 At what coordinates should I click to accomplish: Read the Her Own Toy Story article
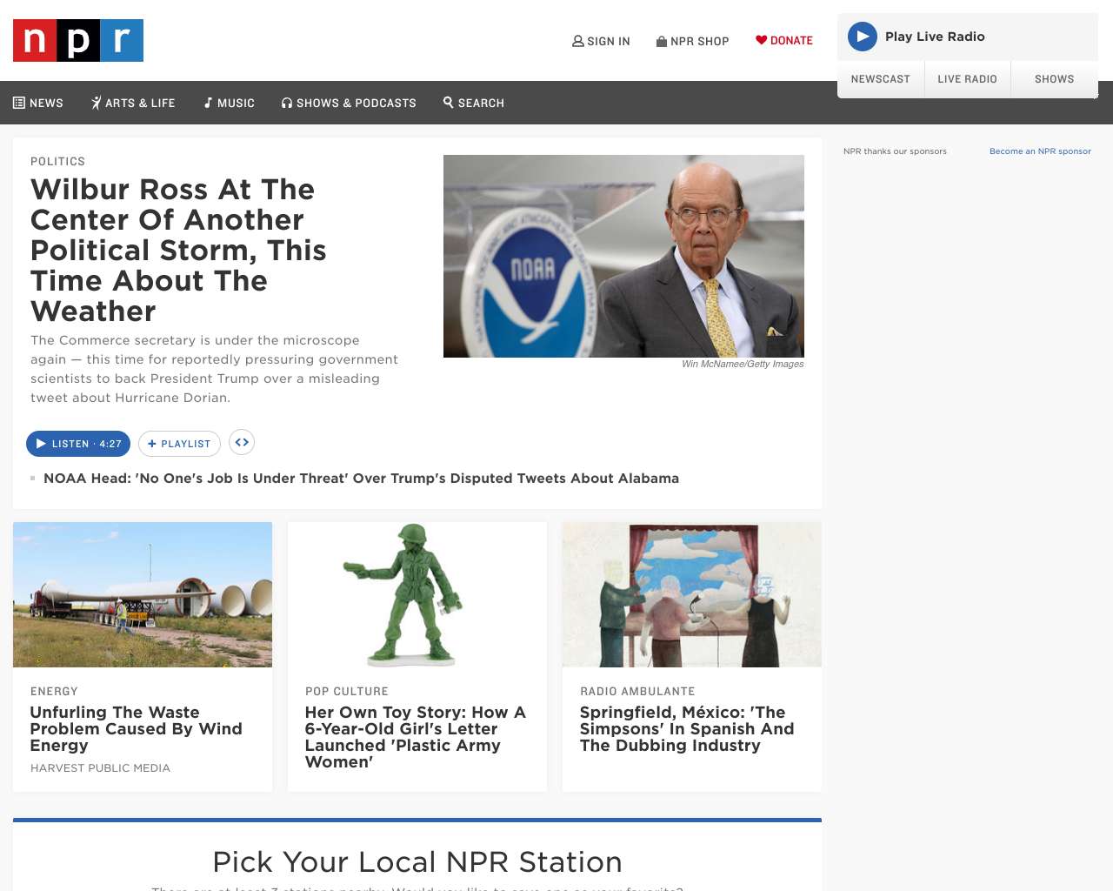click(x=416, y=737)
